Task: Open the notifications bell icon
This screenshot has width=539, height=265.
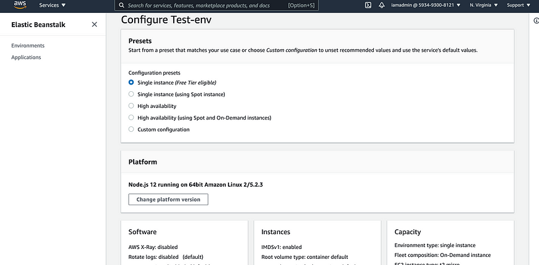Action: pyautogui.click(x=381, y=5)
